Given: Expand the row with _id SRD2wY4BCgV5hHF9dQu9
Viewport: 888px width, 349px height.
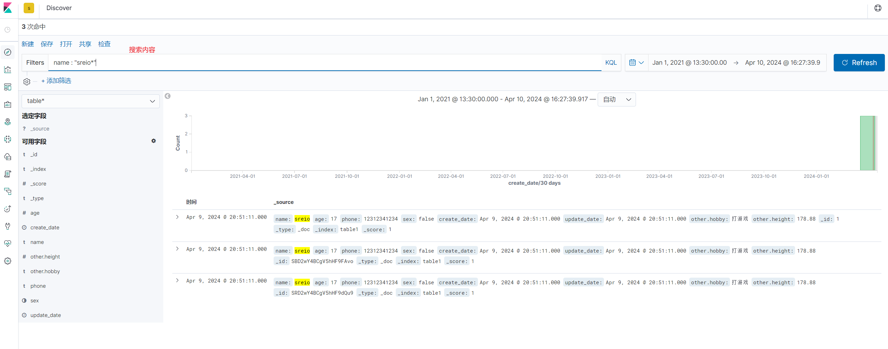Looking at the screenshot, I should (177, 280).
